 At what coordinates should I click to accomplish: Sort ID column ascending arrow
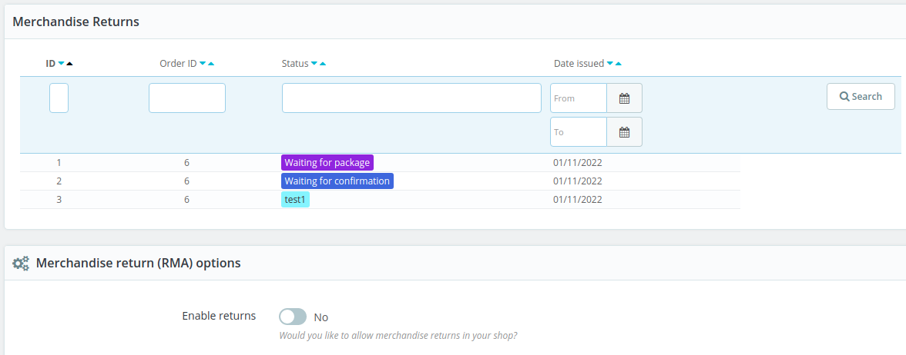click(69, 64)
